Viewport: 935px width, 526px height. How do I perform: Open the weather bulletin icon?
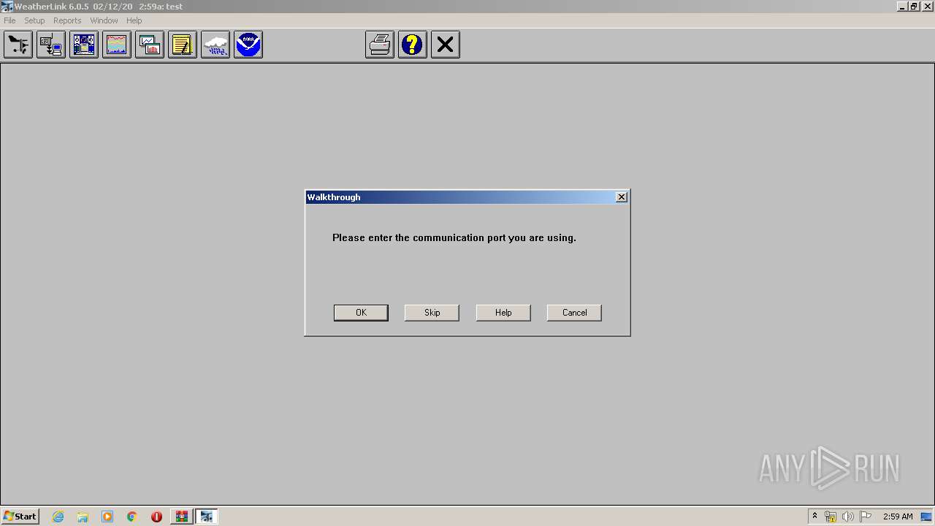84,45
